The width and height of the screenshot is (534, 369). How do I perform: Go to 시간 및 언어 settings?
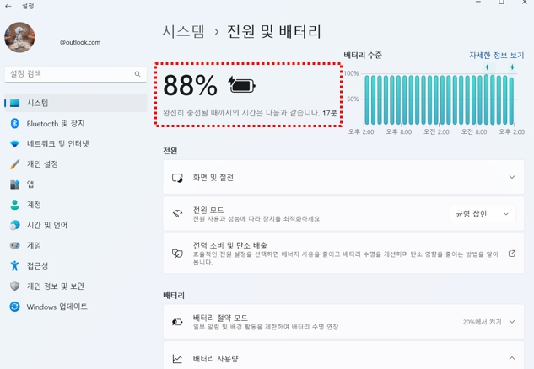click(x=46, y=225)
